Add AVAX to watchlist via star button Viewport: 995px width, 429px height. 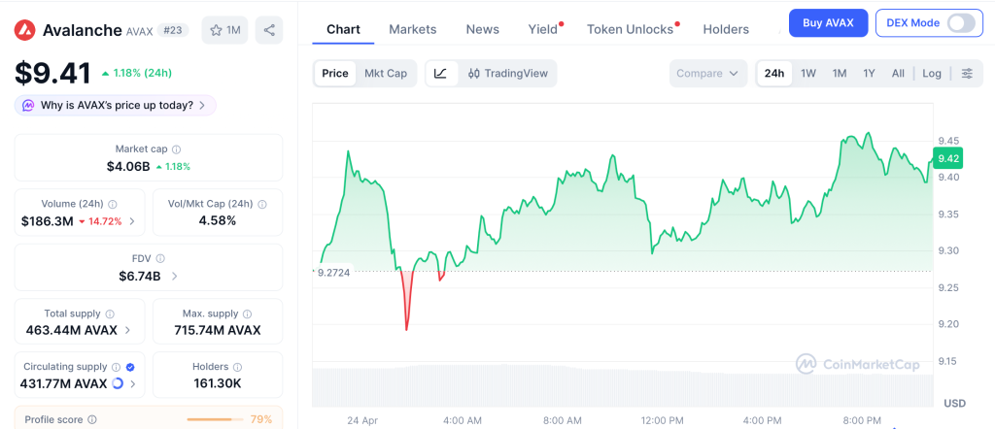coord(224,30)
